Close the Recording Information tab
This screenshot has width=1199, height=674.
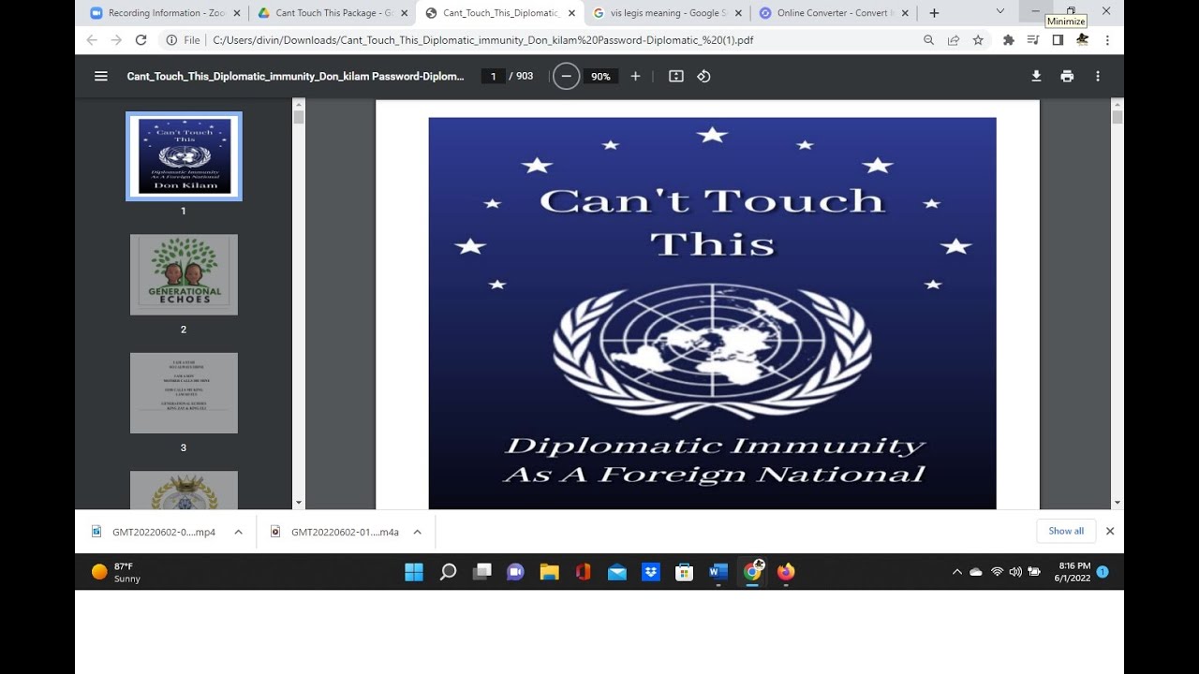pos(237,13)
